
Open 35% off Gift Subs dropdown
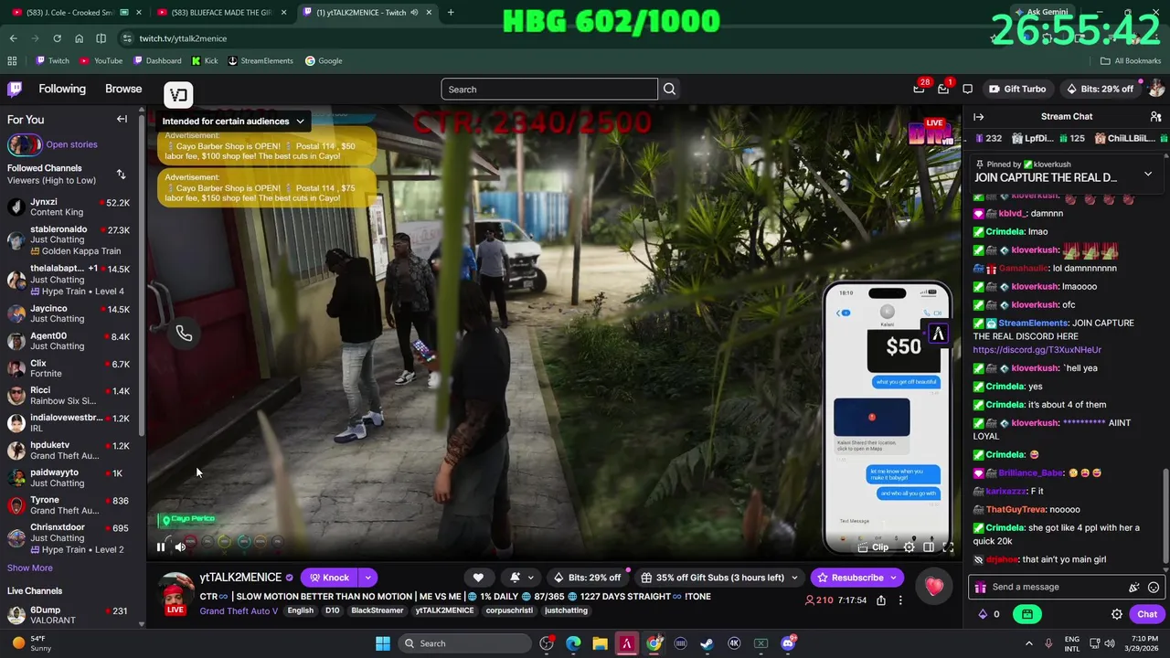coord(720,578)
